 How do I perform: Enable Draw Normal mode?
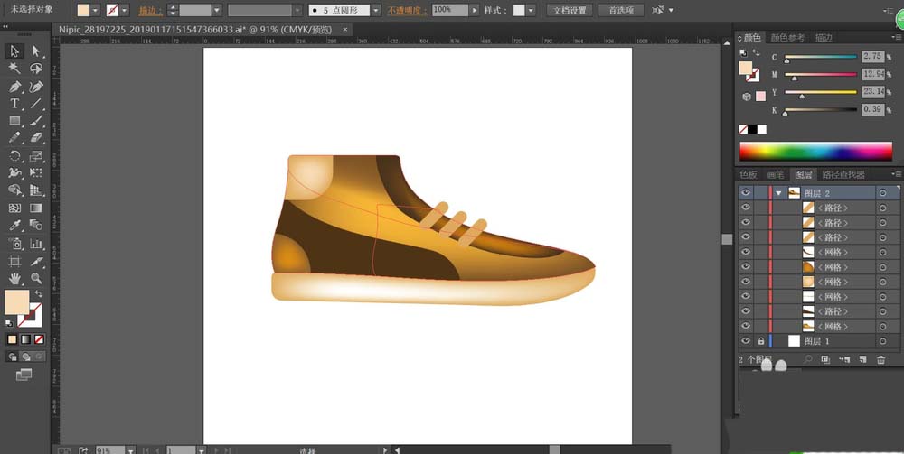pyautogui.click(x=12, y=357)
